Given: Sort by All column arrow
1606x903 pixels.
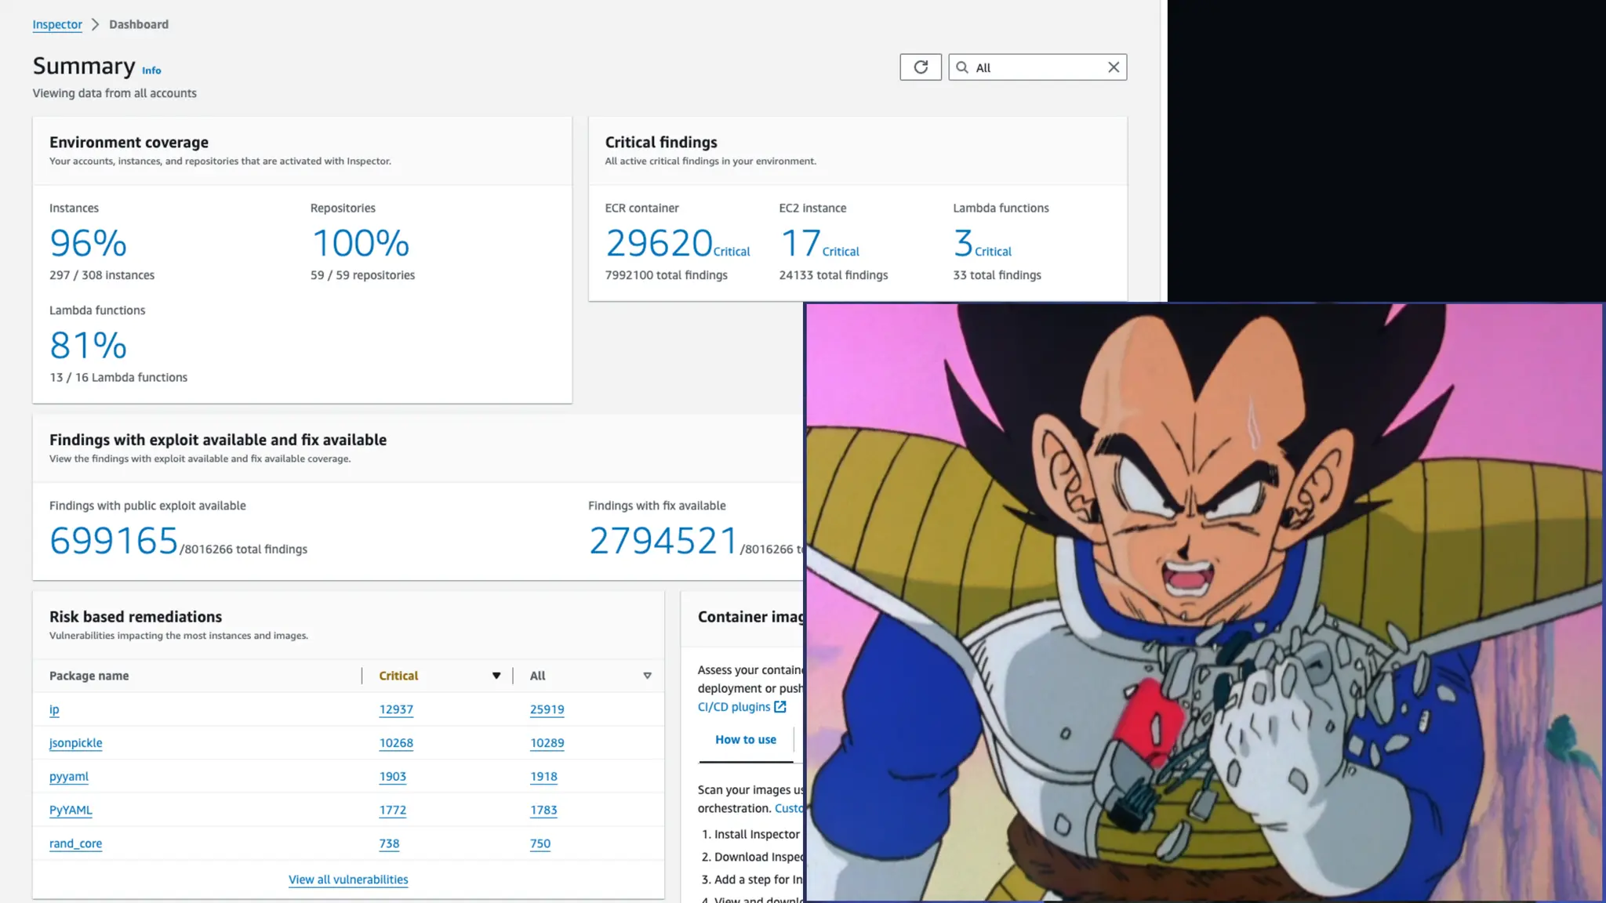Looking at the screenshot, I should point(648,676).
